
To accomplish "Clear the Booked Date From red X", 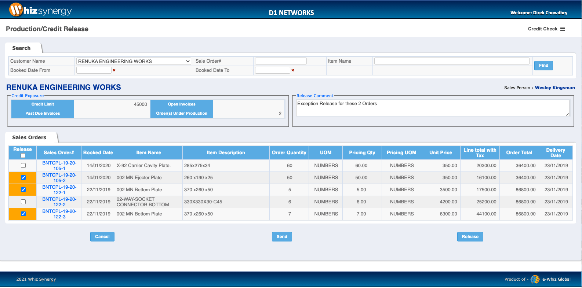I will (x=114, y=70).
